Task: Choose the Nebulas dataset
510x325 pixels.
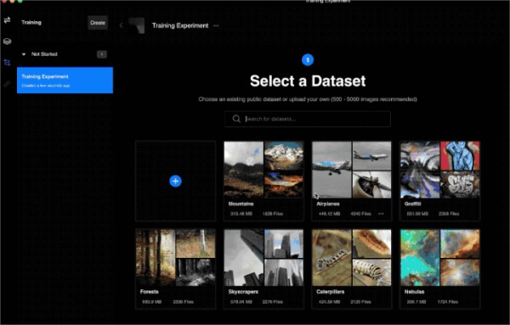Action: 439,269
